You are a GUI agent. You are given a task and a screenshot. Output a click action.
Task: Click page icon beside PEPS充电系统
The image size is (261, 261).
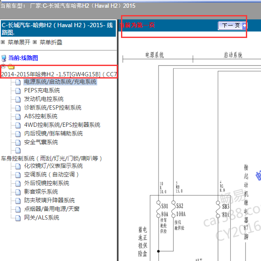(x=18, y=91)
